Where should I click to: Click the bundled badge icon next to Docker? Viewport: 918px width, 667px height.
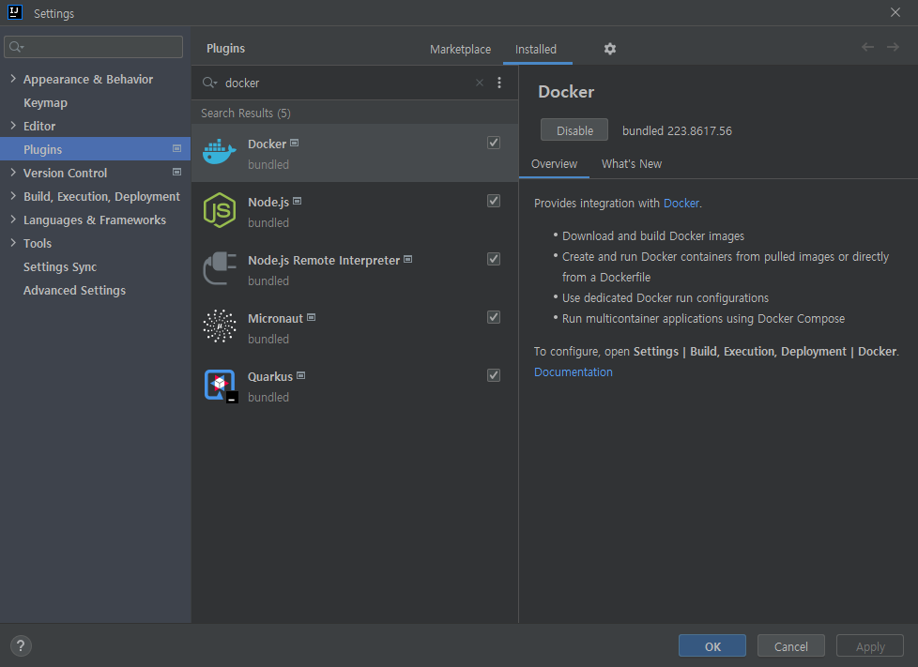295,143
